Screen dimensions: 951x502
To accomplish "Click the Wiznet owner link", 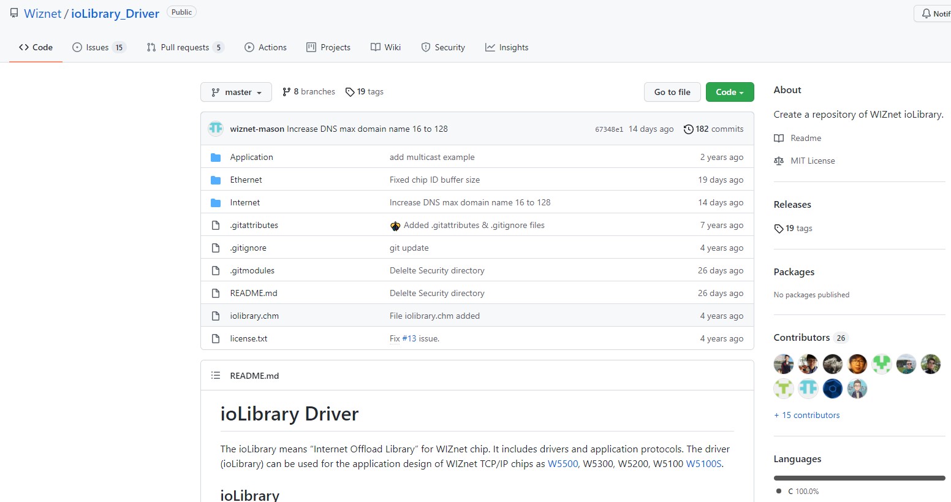I will click(43, 13).
